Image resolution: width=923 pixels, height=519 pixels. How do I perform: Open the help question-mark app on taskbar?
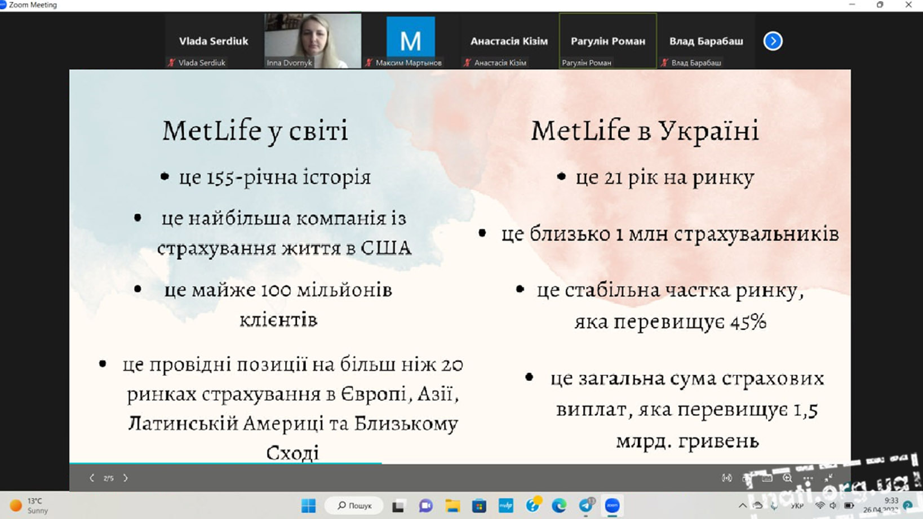pos(533,504)
